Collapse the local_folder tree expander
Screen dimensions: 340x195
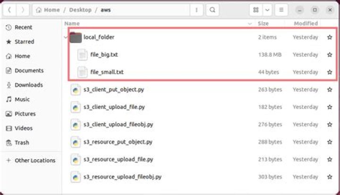[65, 37]
